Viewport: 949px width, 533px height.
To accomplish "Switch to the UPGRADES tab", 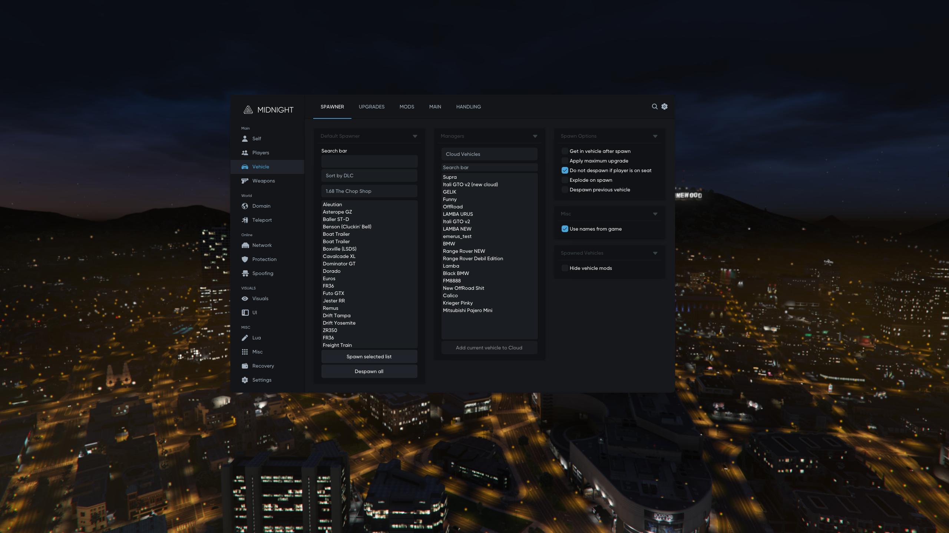I will click(371, 107).
